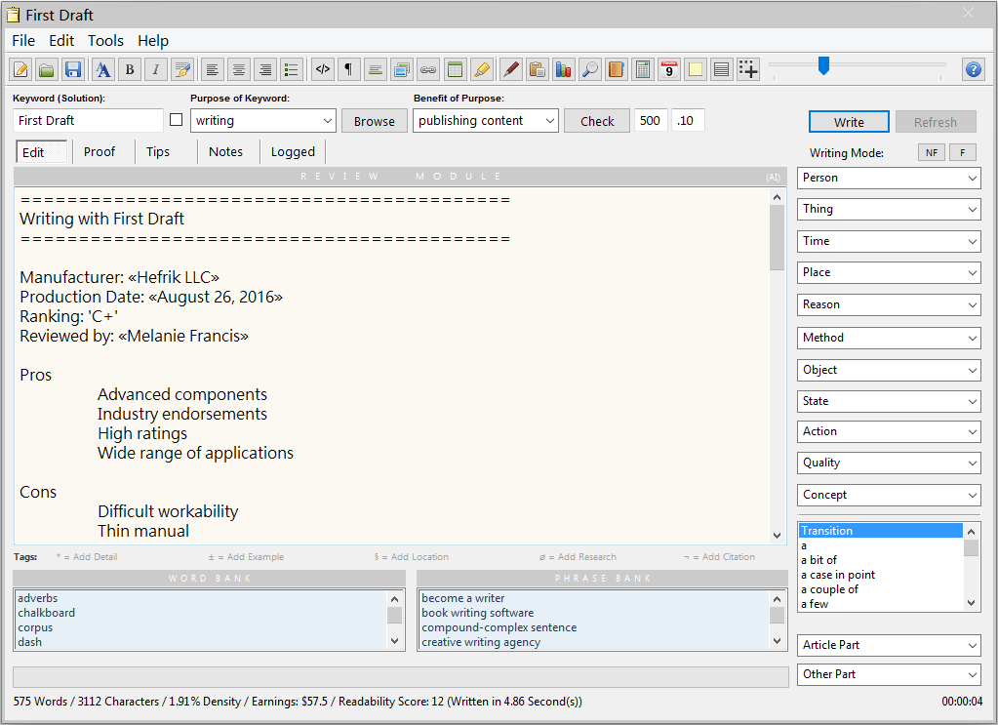
Task: Save the draft with the floppy disk icon
Action: coord(72,69)
